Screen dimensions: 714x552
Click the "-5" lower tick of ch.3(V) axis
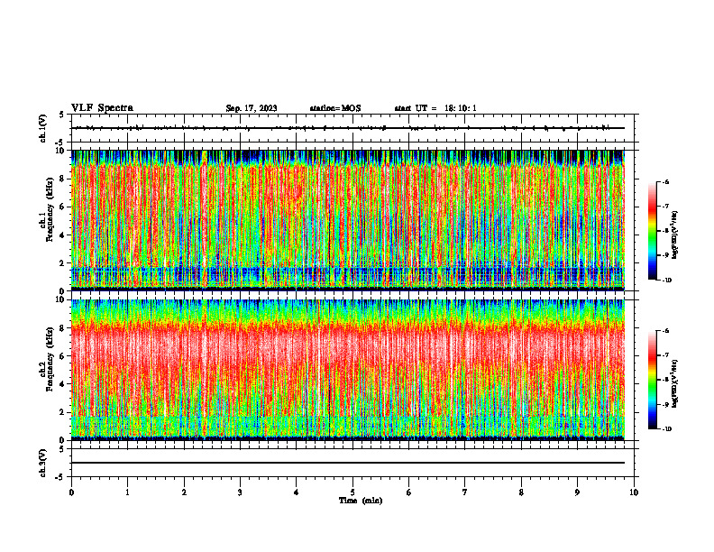click(x=60, y=477)
